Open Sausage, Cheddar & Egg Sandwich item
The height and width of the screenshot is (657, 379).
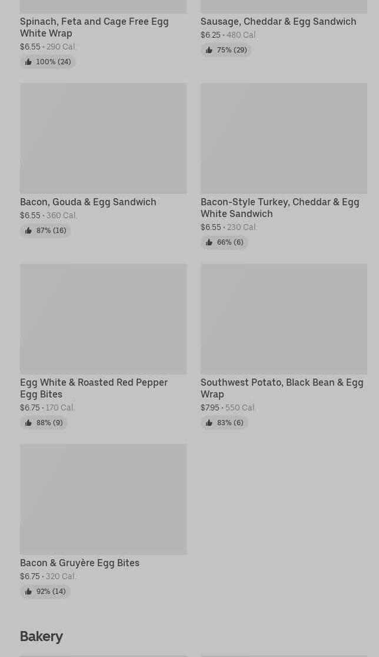(x=278, y=21)
